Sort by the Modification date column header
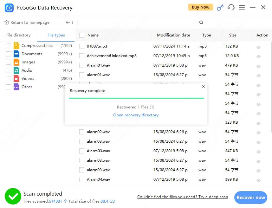 (x=173, y=35)
